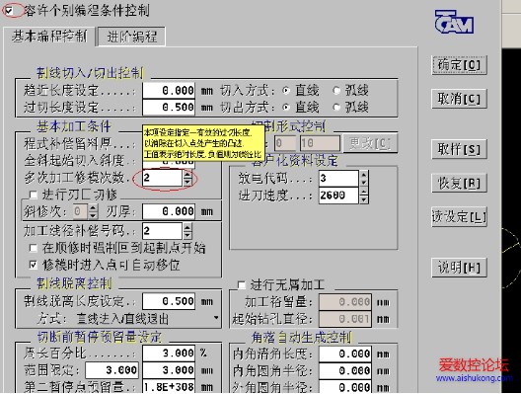The height and width of the screenshot is (394, 521).
Task: Click the 加工线径补偿号码 field
Action: [x=163, y=231]
